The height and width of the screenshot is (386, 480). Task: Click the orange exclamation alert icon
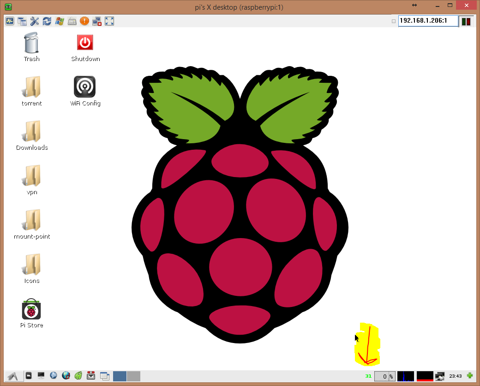point(84,21)
